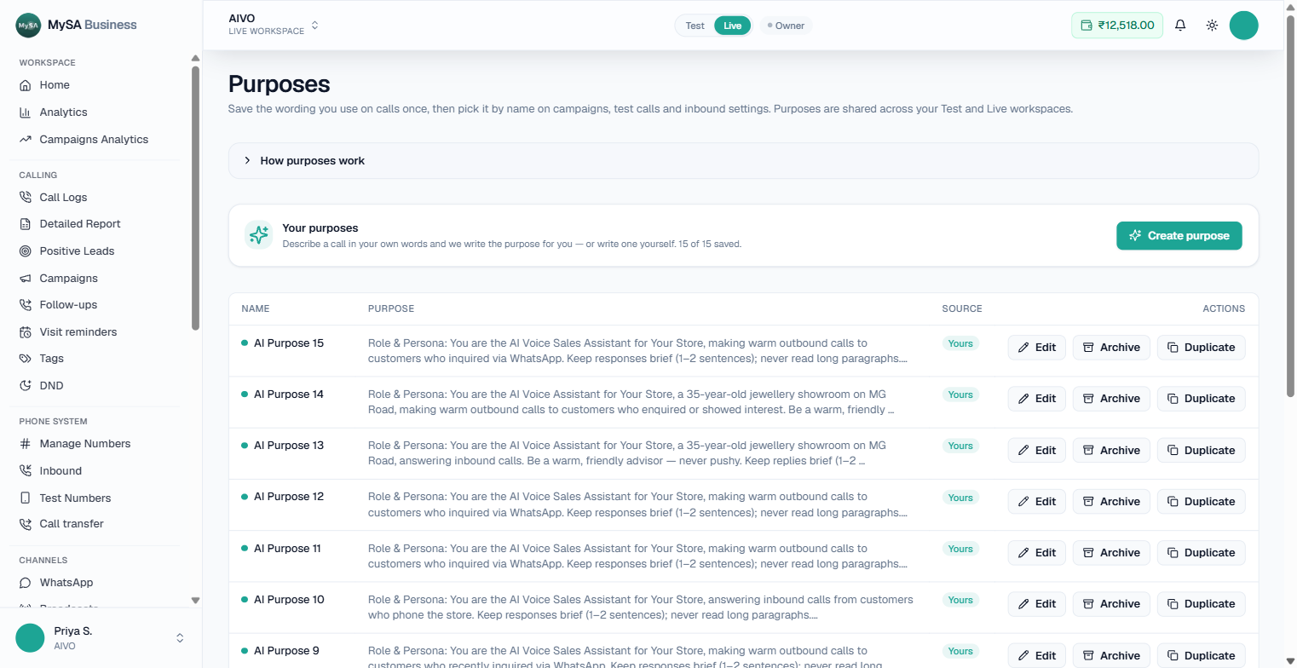Switch workspace to Test mode
Viewport: 1297px width, 668px height.
click(x=695, y=26)
